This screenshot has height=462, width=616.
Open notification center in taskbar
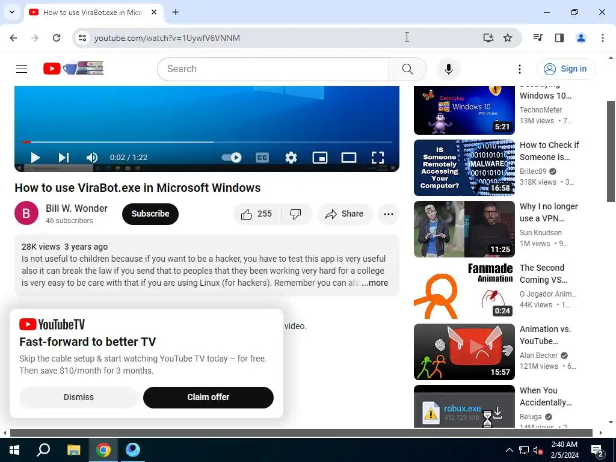click(x=598, y=450)
